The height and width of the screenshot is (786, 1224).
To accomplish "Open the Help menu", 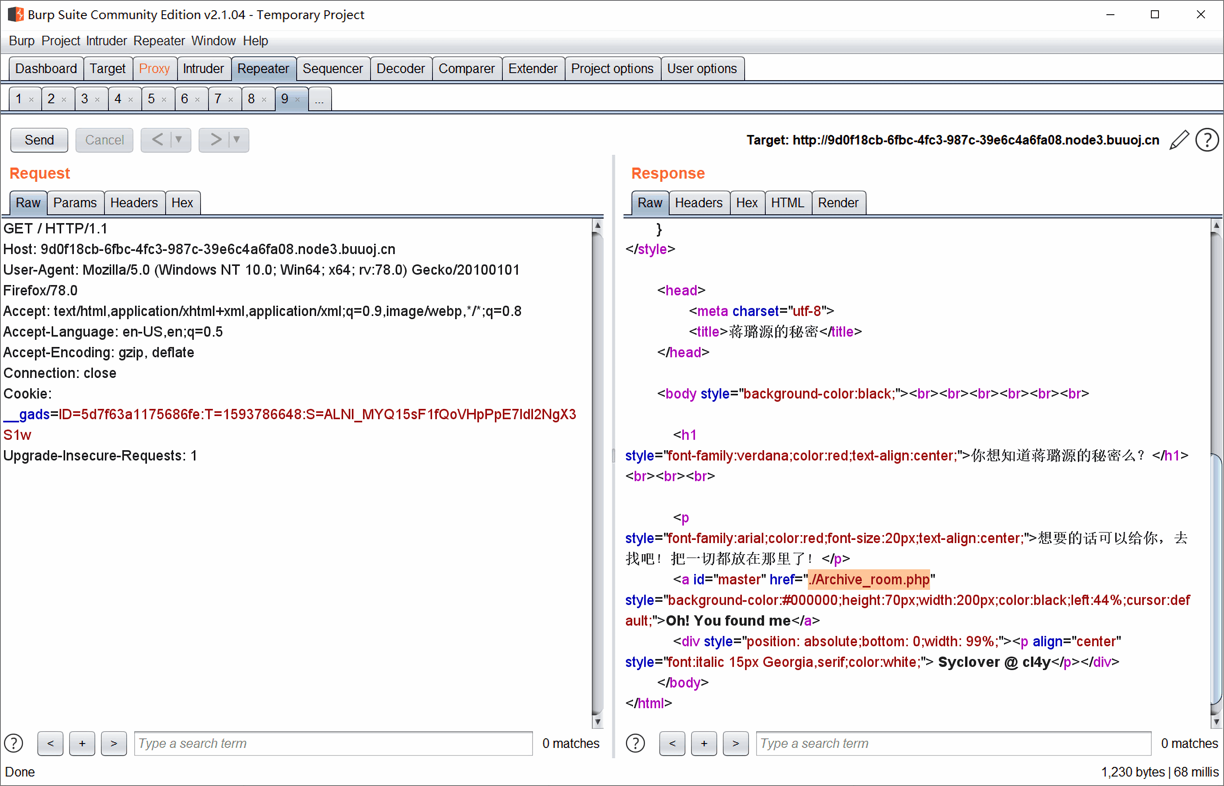I will click(x=255, y=41).
